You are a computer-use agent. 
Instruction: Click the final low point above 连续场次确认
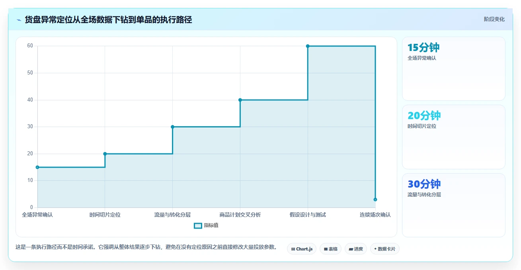click(375, 200)
